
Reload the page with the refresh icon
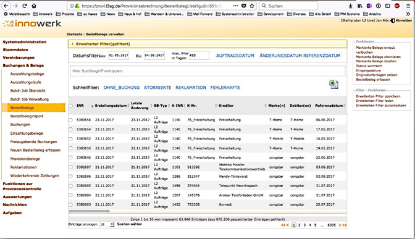pyautogui.click(x=25, y=6)
